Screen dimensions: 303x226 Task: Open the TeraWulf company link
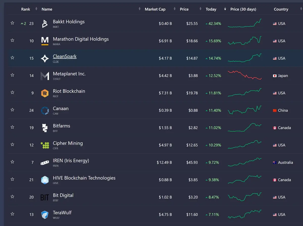62,213
